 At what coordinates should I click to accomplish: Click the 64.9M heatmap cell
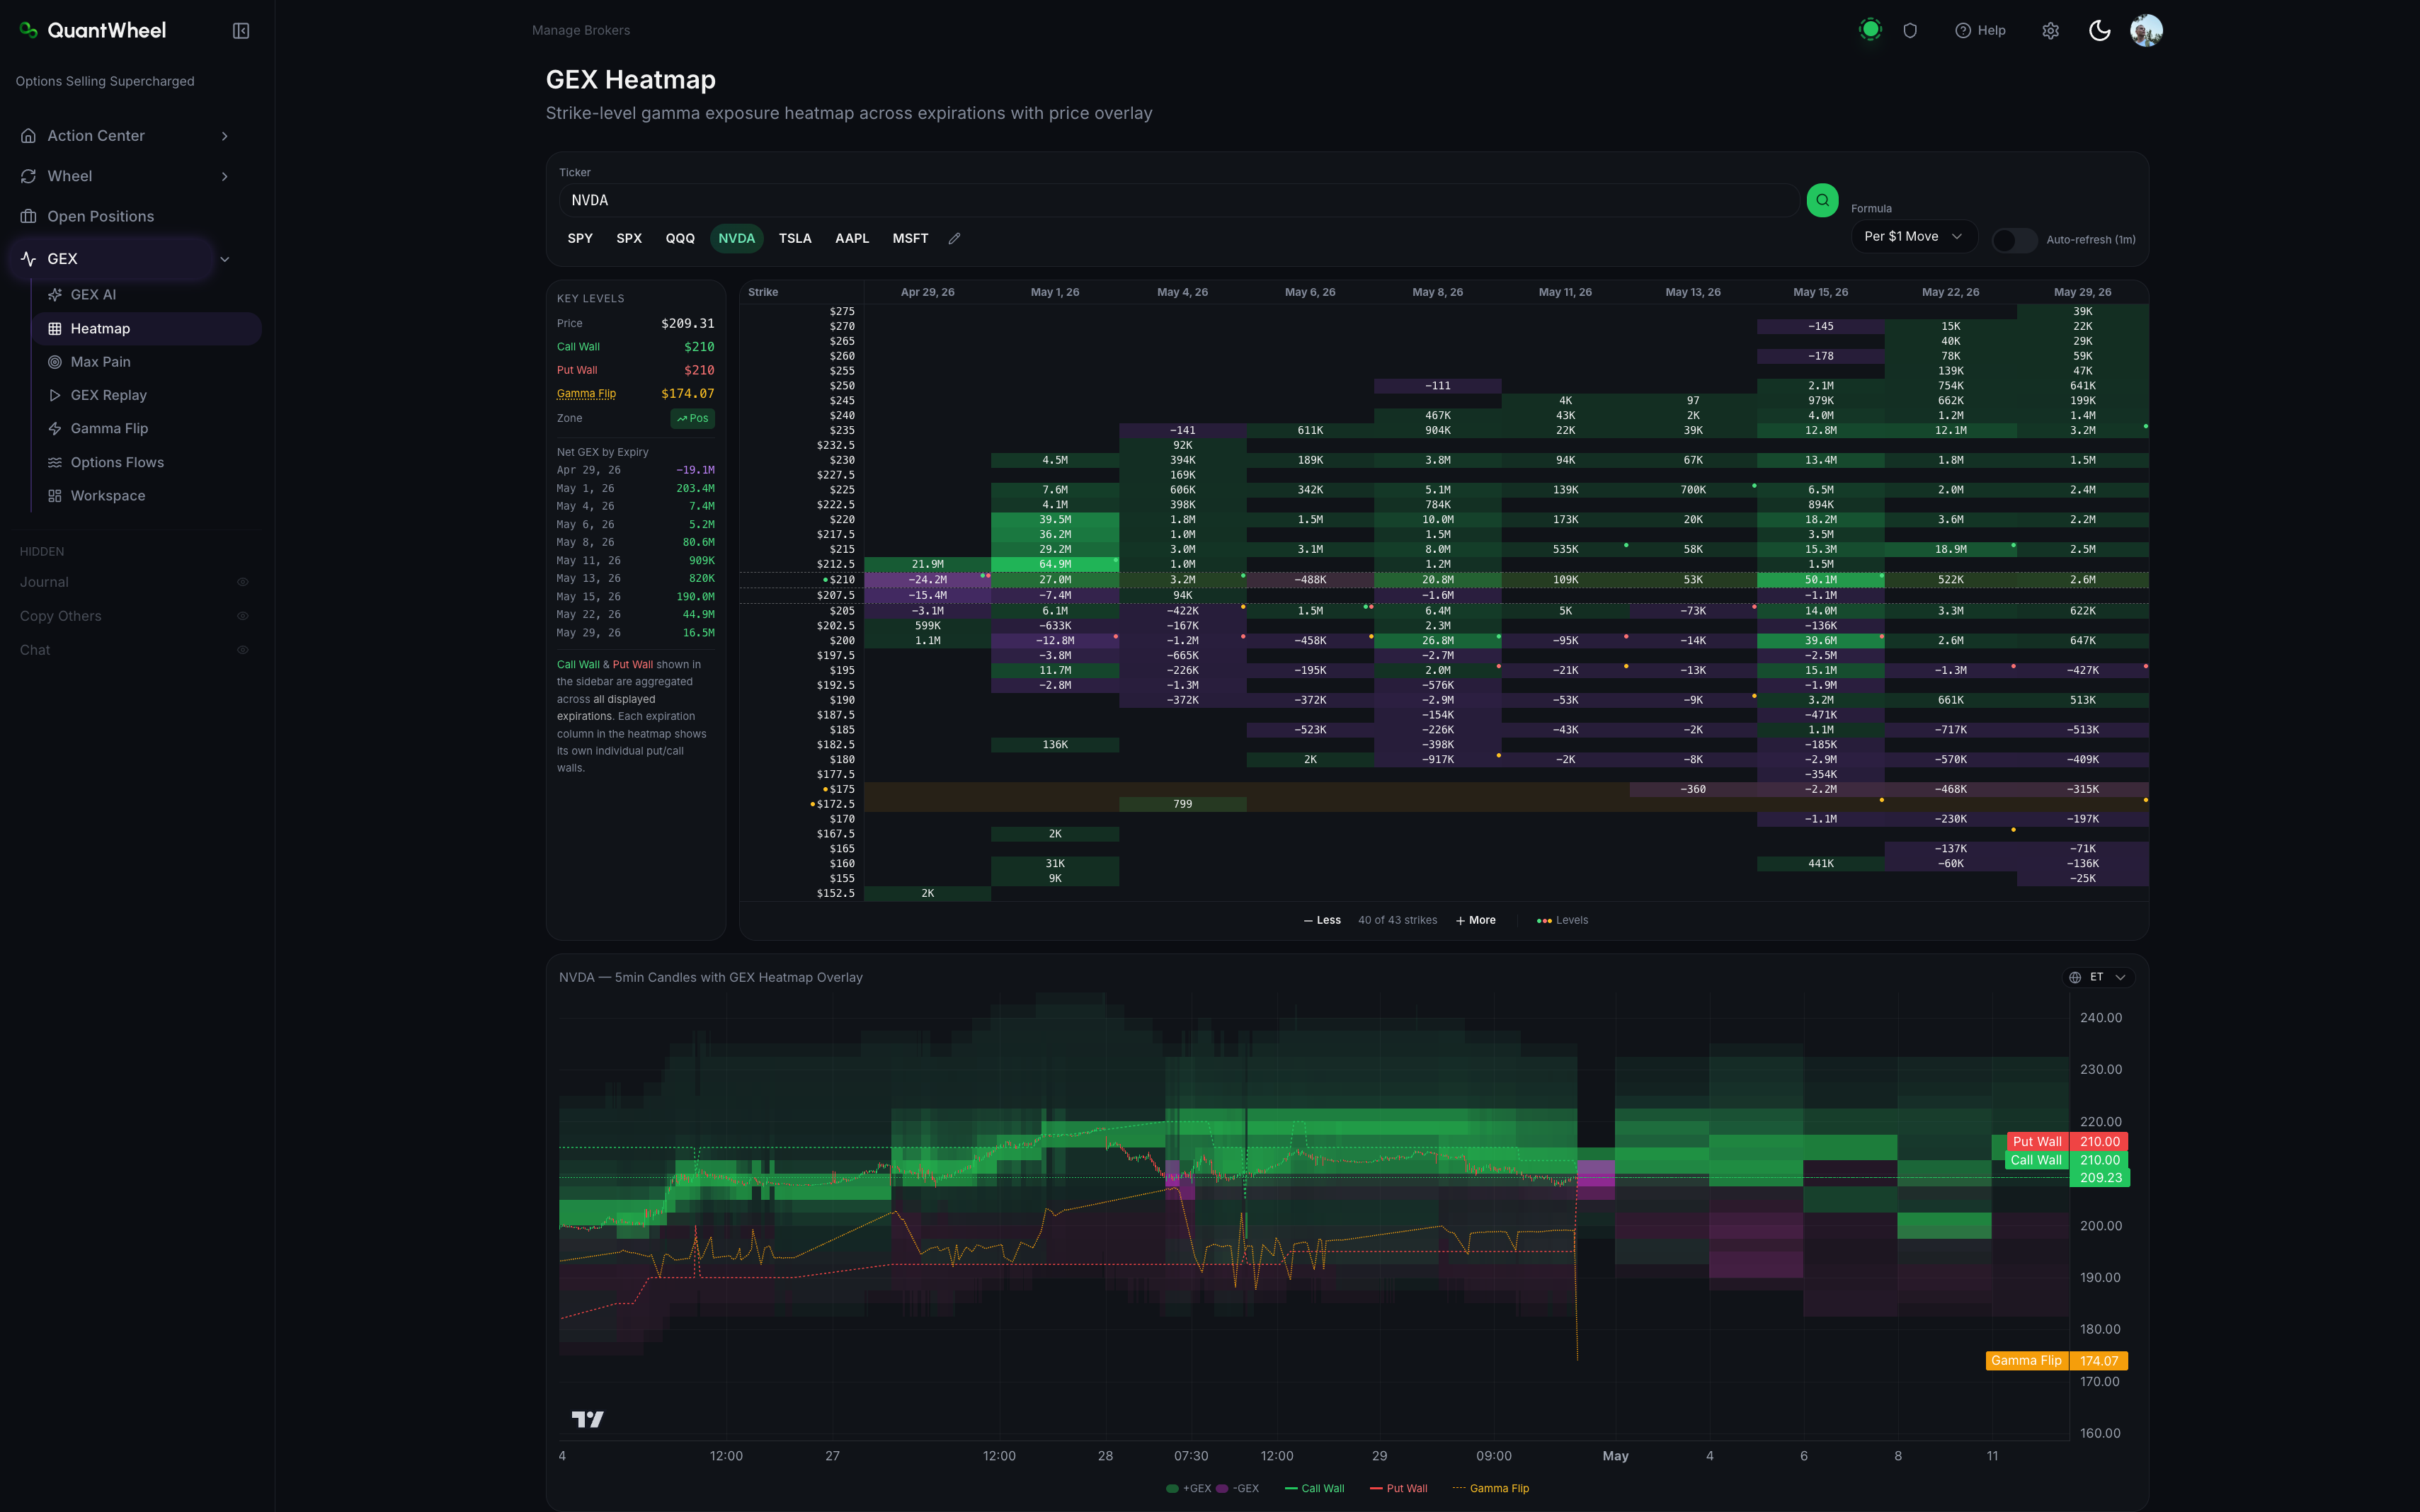tap(1054, 564)
